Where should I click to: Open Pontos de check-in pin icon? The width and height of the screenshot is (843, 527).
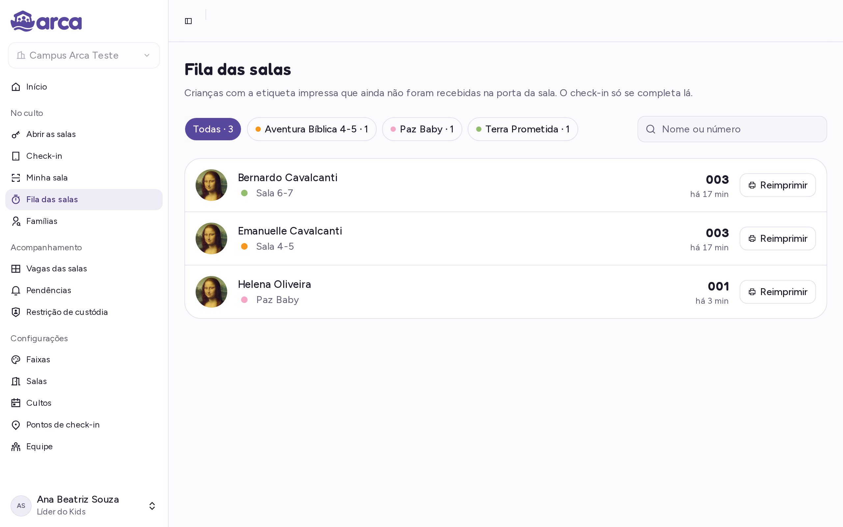tap(16, 425)
